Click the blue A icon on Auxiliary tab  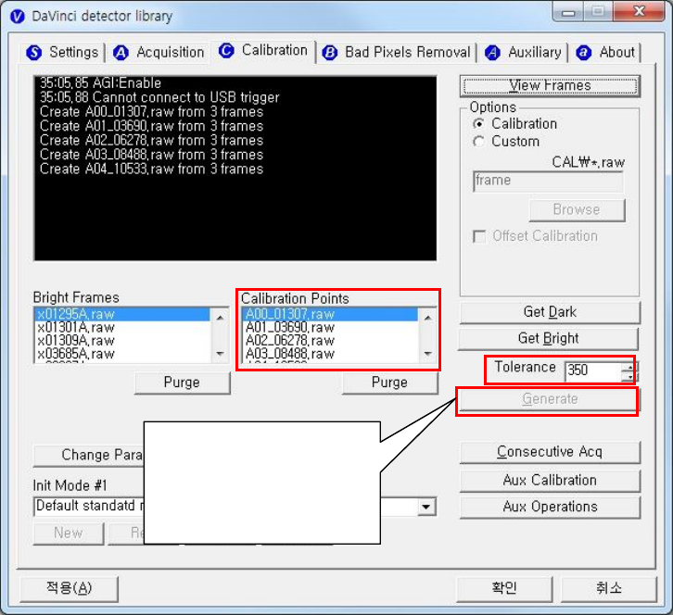point(492,53)
